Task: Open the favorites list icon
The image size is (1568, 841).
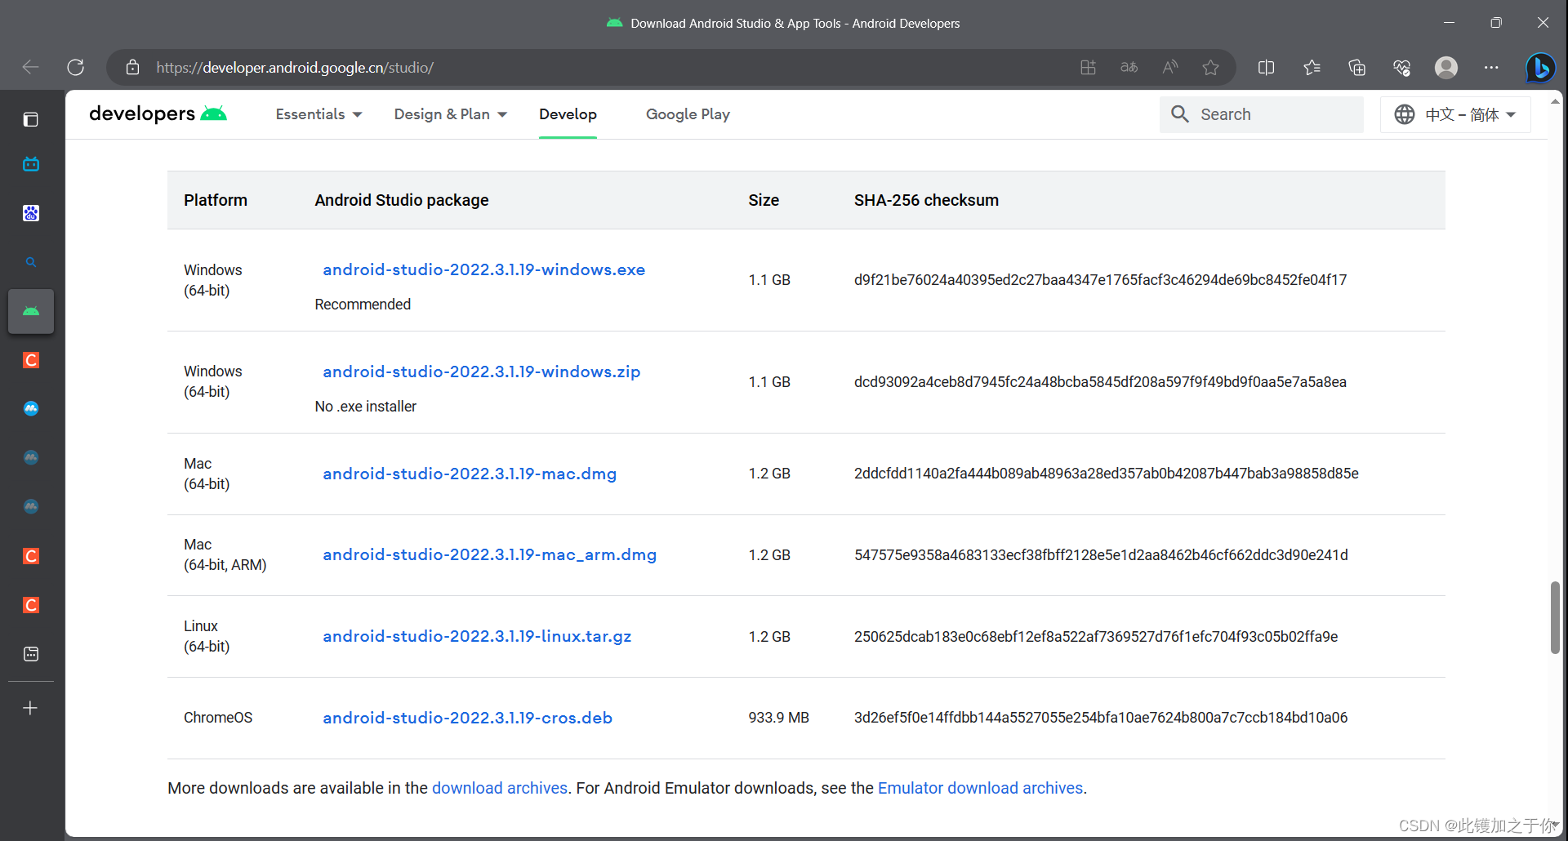Action: coord(1312,67)
